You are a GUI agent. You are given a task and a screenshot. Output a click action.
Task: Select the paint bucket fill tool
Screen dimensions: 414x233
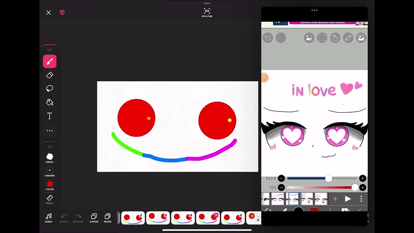(x=49, y=102)
